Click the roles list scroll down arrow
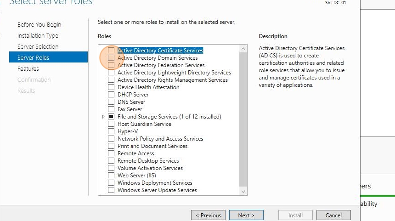 pyautogui.click(x=243, y=191)
